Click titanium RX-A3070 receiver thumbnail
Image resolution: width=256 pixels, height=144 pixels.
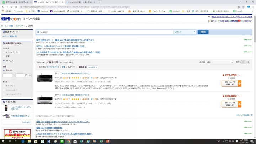pos(44,100)
